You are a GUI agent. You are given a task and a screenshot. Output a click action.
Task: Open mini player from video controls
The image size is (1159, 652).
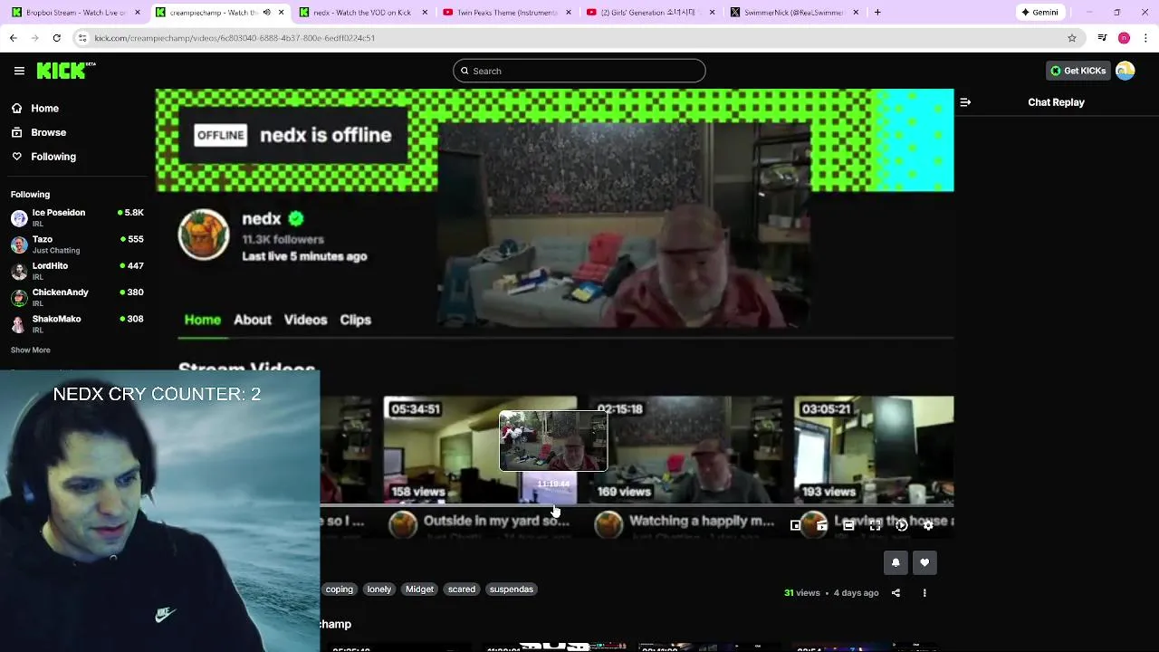795,525
